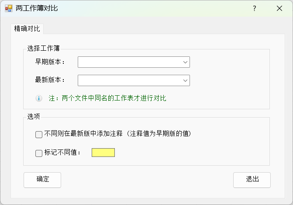Click inside the 最新版本 combo box field
Screen dimensions: 293x205
tap(134, 80)
